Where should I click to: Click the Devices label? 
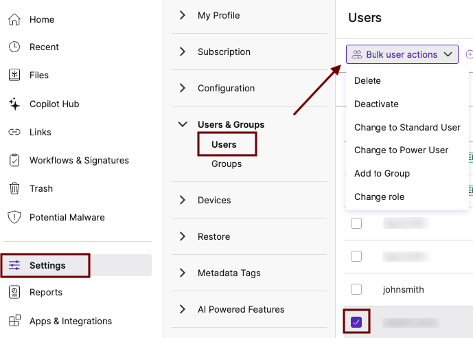point(214,200)
